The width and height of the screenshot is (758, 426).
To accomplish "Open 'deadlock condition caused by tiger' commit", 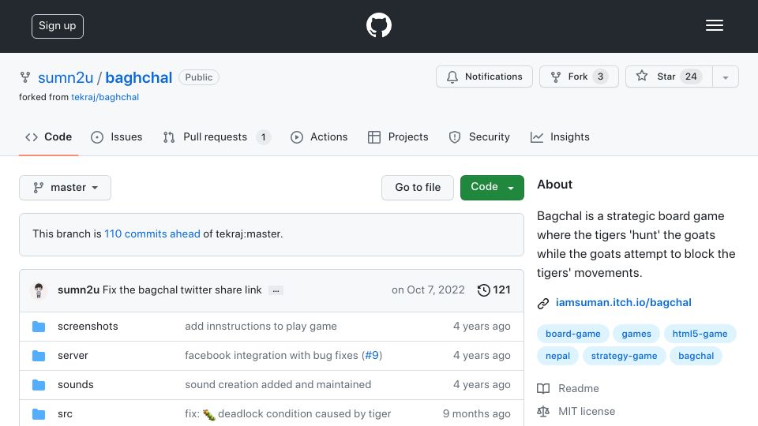I will pos(287,414).
